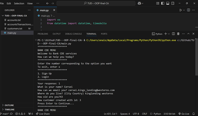Image resolution: width=198 pixels, height=116 pixels.
Task: Create new terminal plus icon
Action: coord(166,34)
